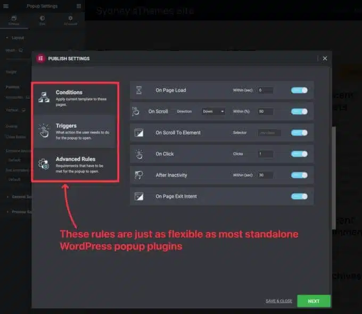Click the responsive device icon next to Vertical

[x=23, y=110]
